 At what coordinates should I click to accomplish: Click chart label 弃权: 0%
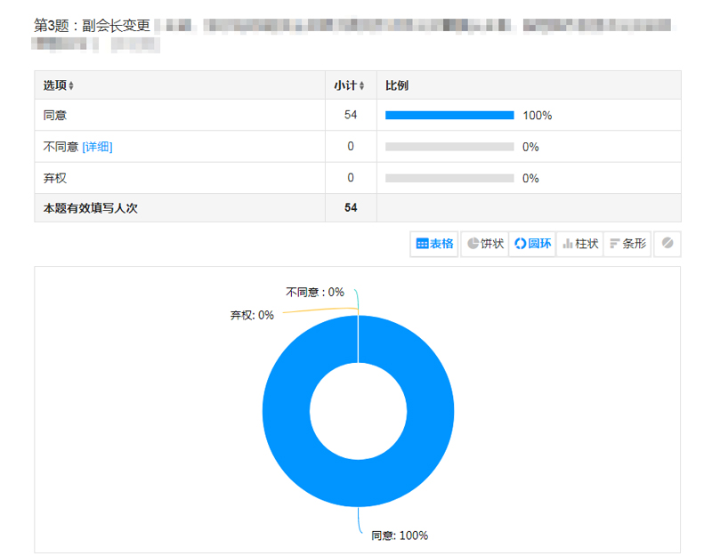252,315
